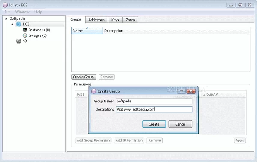Click the Jollat app icon in title bar
Viewport: 257px width, 162px height.
coord(5,5)
